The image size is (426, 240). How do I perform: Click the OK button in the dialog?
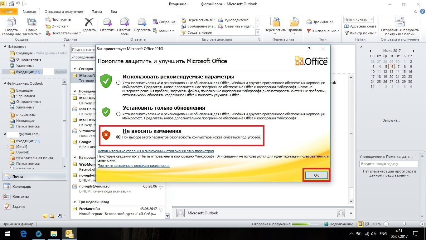[316, 175]
